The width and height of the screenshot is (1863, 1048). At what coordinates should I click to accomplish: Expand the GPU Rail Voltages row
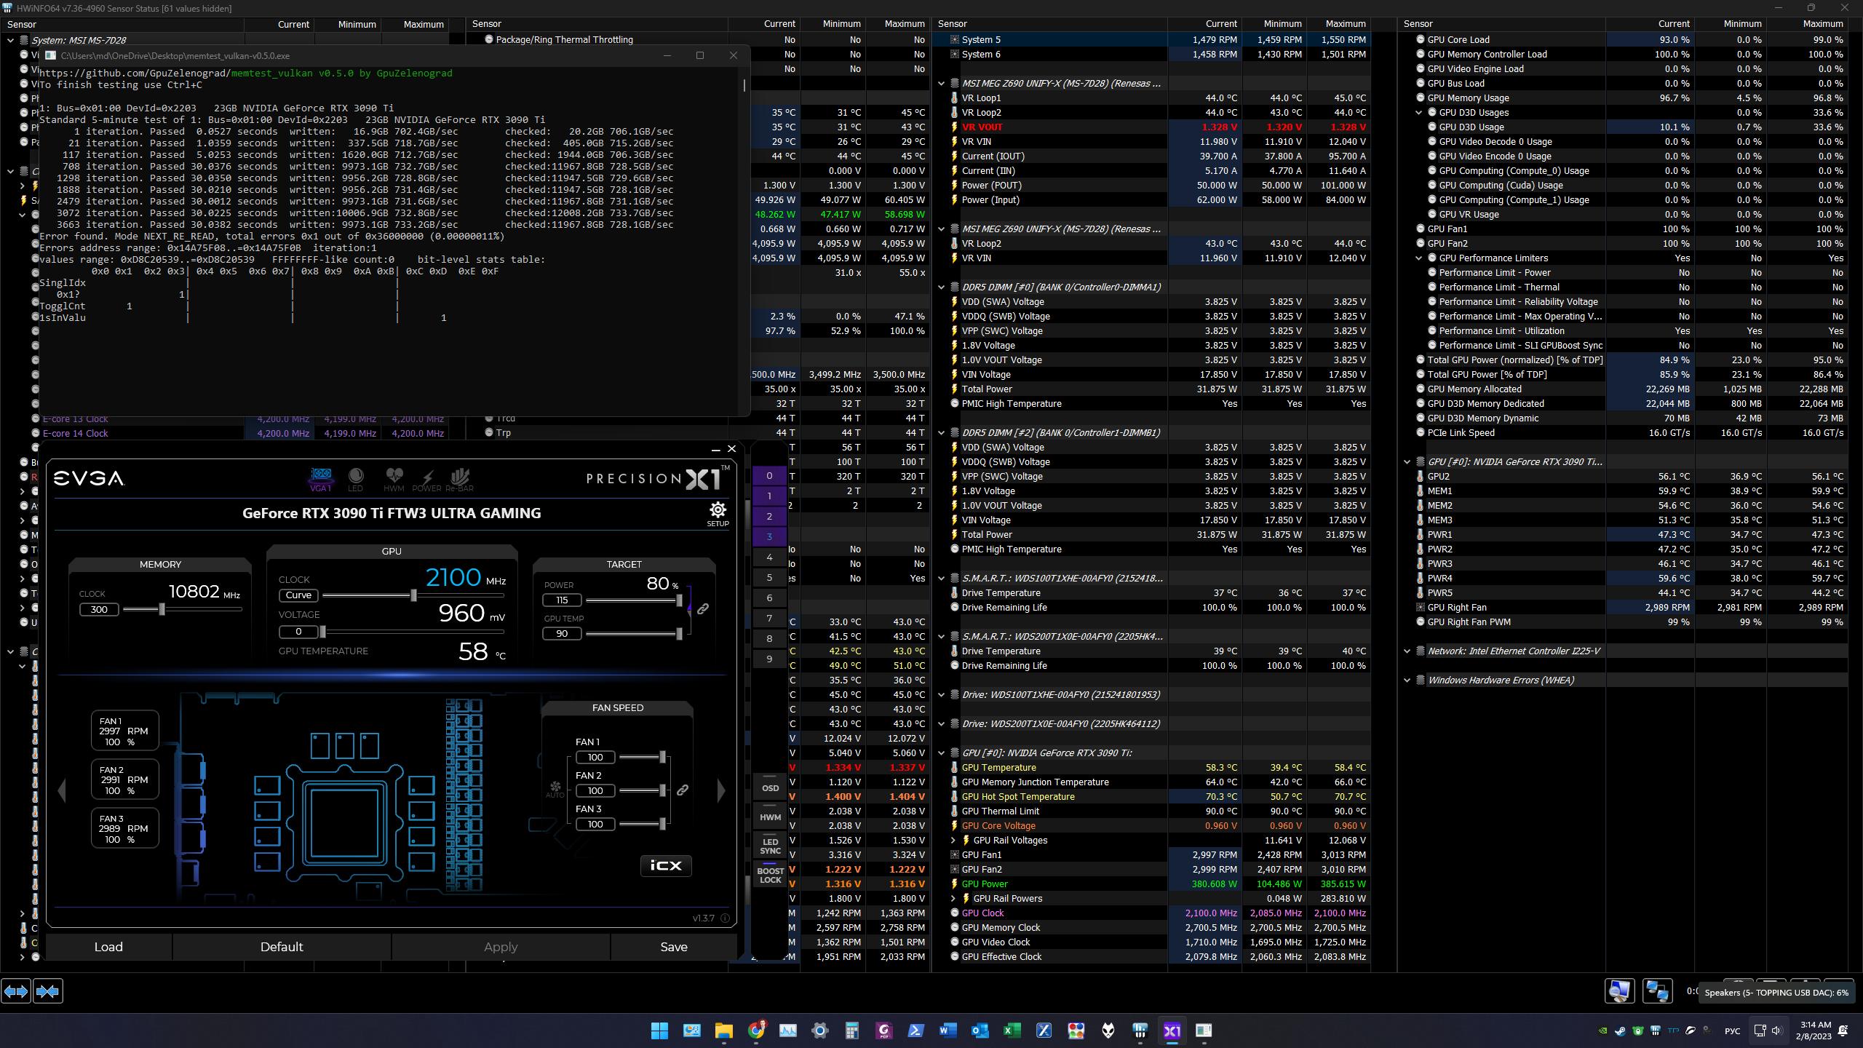tap(953, 841)
